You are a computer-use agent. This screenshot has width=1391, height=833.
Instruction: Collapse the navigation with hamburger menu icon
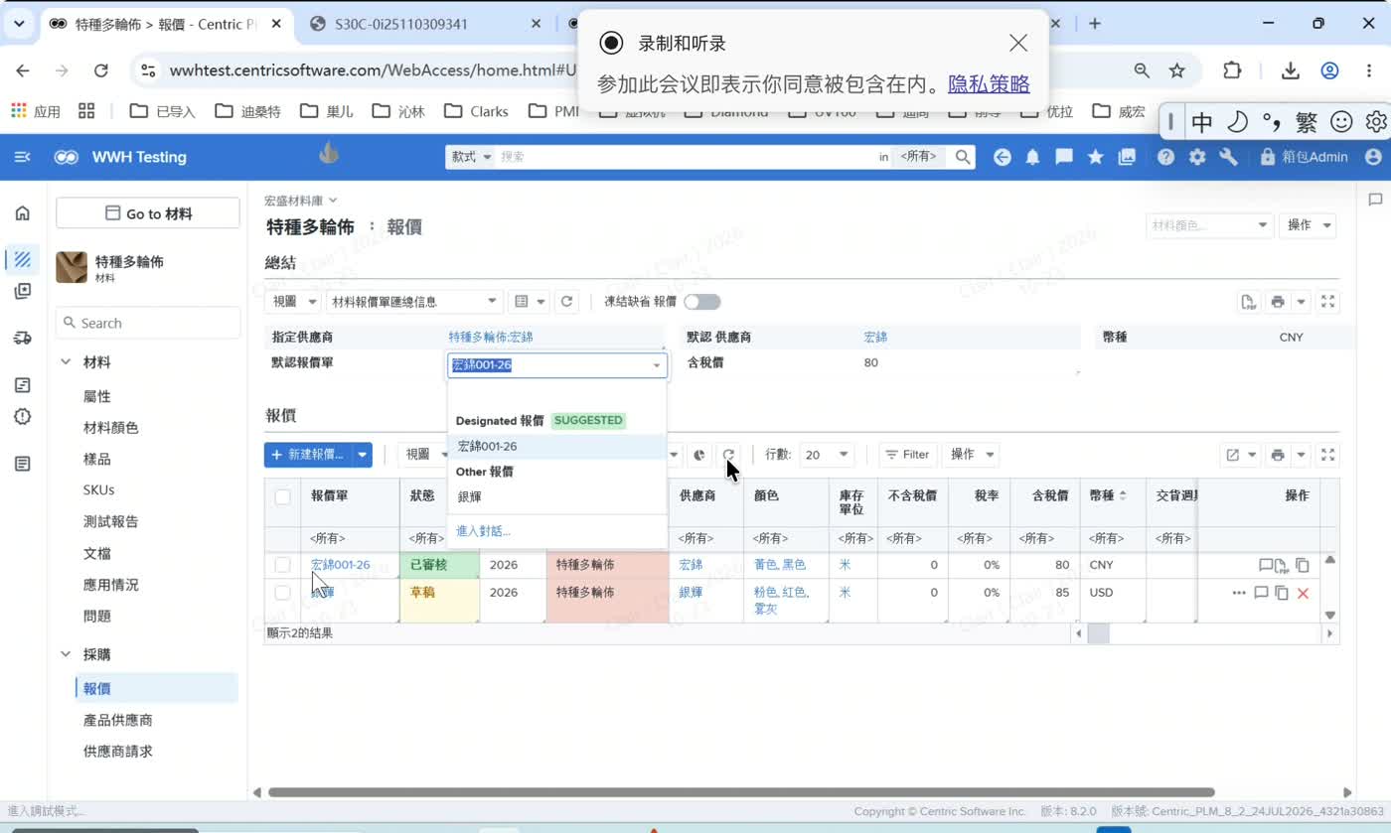[23, 157]
